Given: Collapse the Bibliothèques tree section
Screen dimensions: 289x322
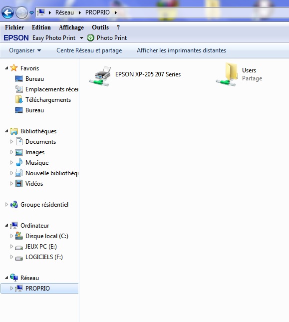Looking at the screenshot, I should pos(6,131).
